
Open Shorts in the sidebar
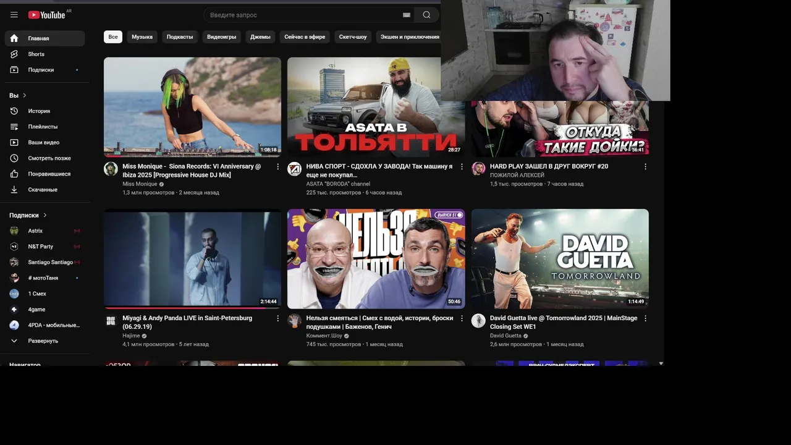[x=44, y=54]
